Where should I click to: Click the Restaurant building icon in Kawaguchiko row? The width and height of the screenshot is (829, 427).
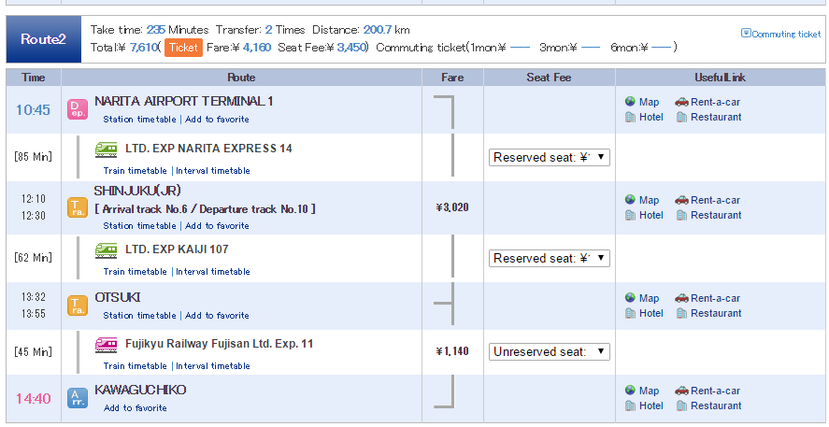click(x=681, y=406)
